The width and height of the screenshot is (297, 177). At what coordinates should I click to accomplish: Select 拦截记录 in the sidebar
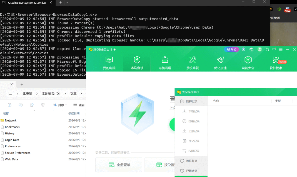coord(191,121)
